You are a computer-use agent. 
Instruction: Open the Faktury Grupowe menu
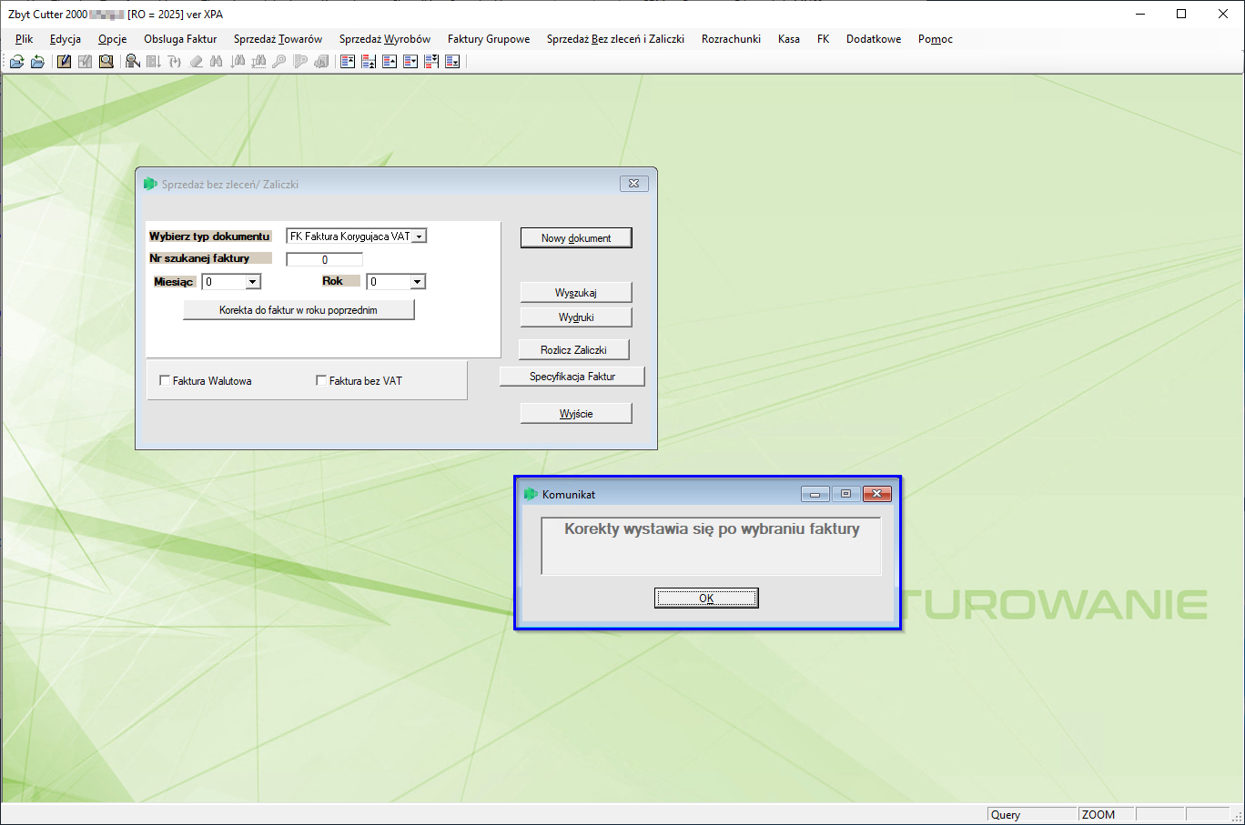(x=489, y=39)
